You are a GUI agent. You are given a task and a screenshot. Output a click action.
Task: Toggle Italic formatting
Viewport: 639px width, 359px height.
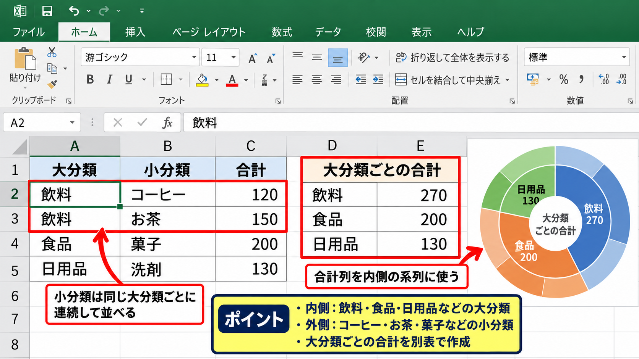click(x=110, y=79)
